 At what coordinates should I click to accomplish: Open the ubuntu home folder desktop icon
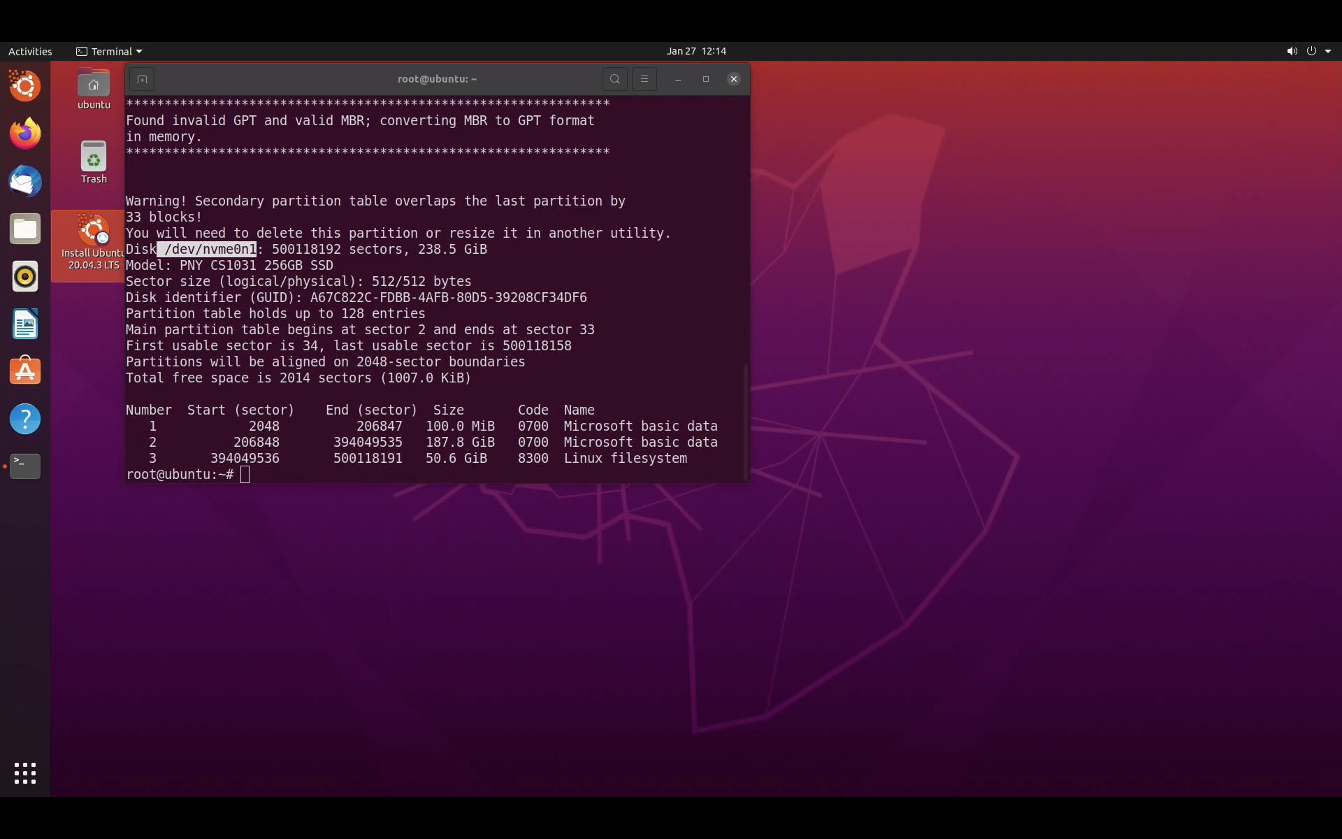[94, 89]
